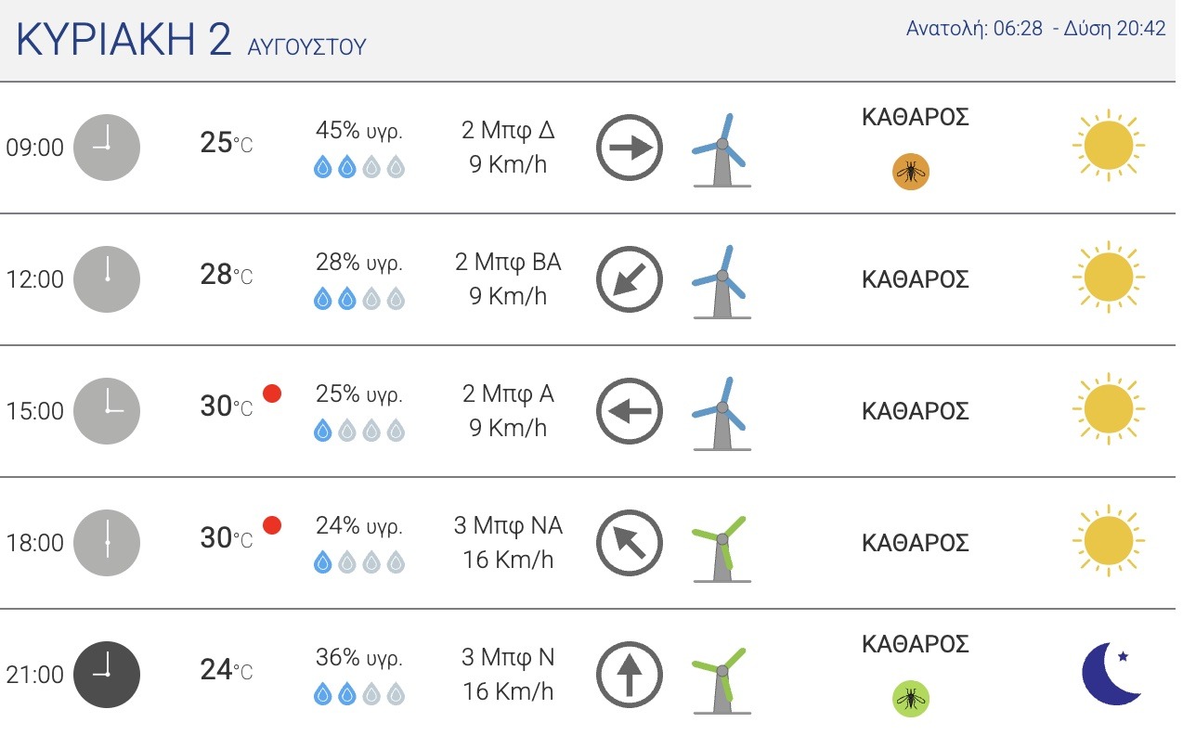Click the ΚΑΘΑΡΟΣ label at 15:00
Image resolution: width=1196 pixels, height=735 pixels.
pos(916,411)
